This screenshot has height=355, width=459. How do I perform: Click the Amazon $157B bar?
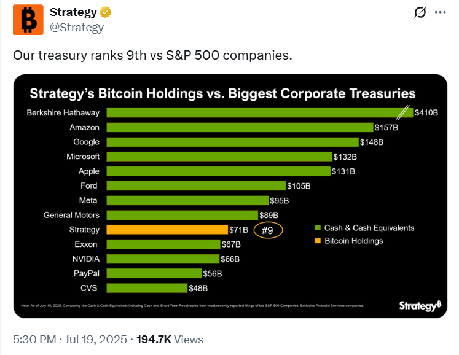coord(240,127)
